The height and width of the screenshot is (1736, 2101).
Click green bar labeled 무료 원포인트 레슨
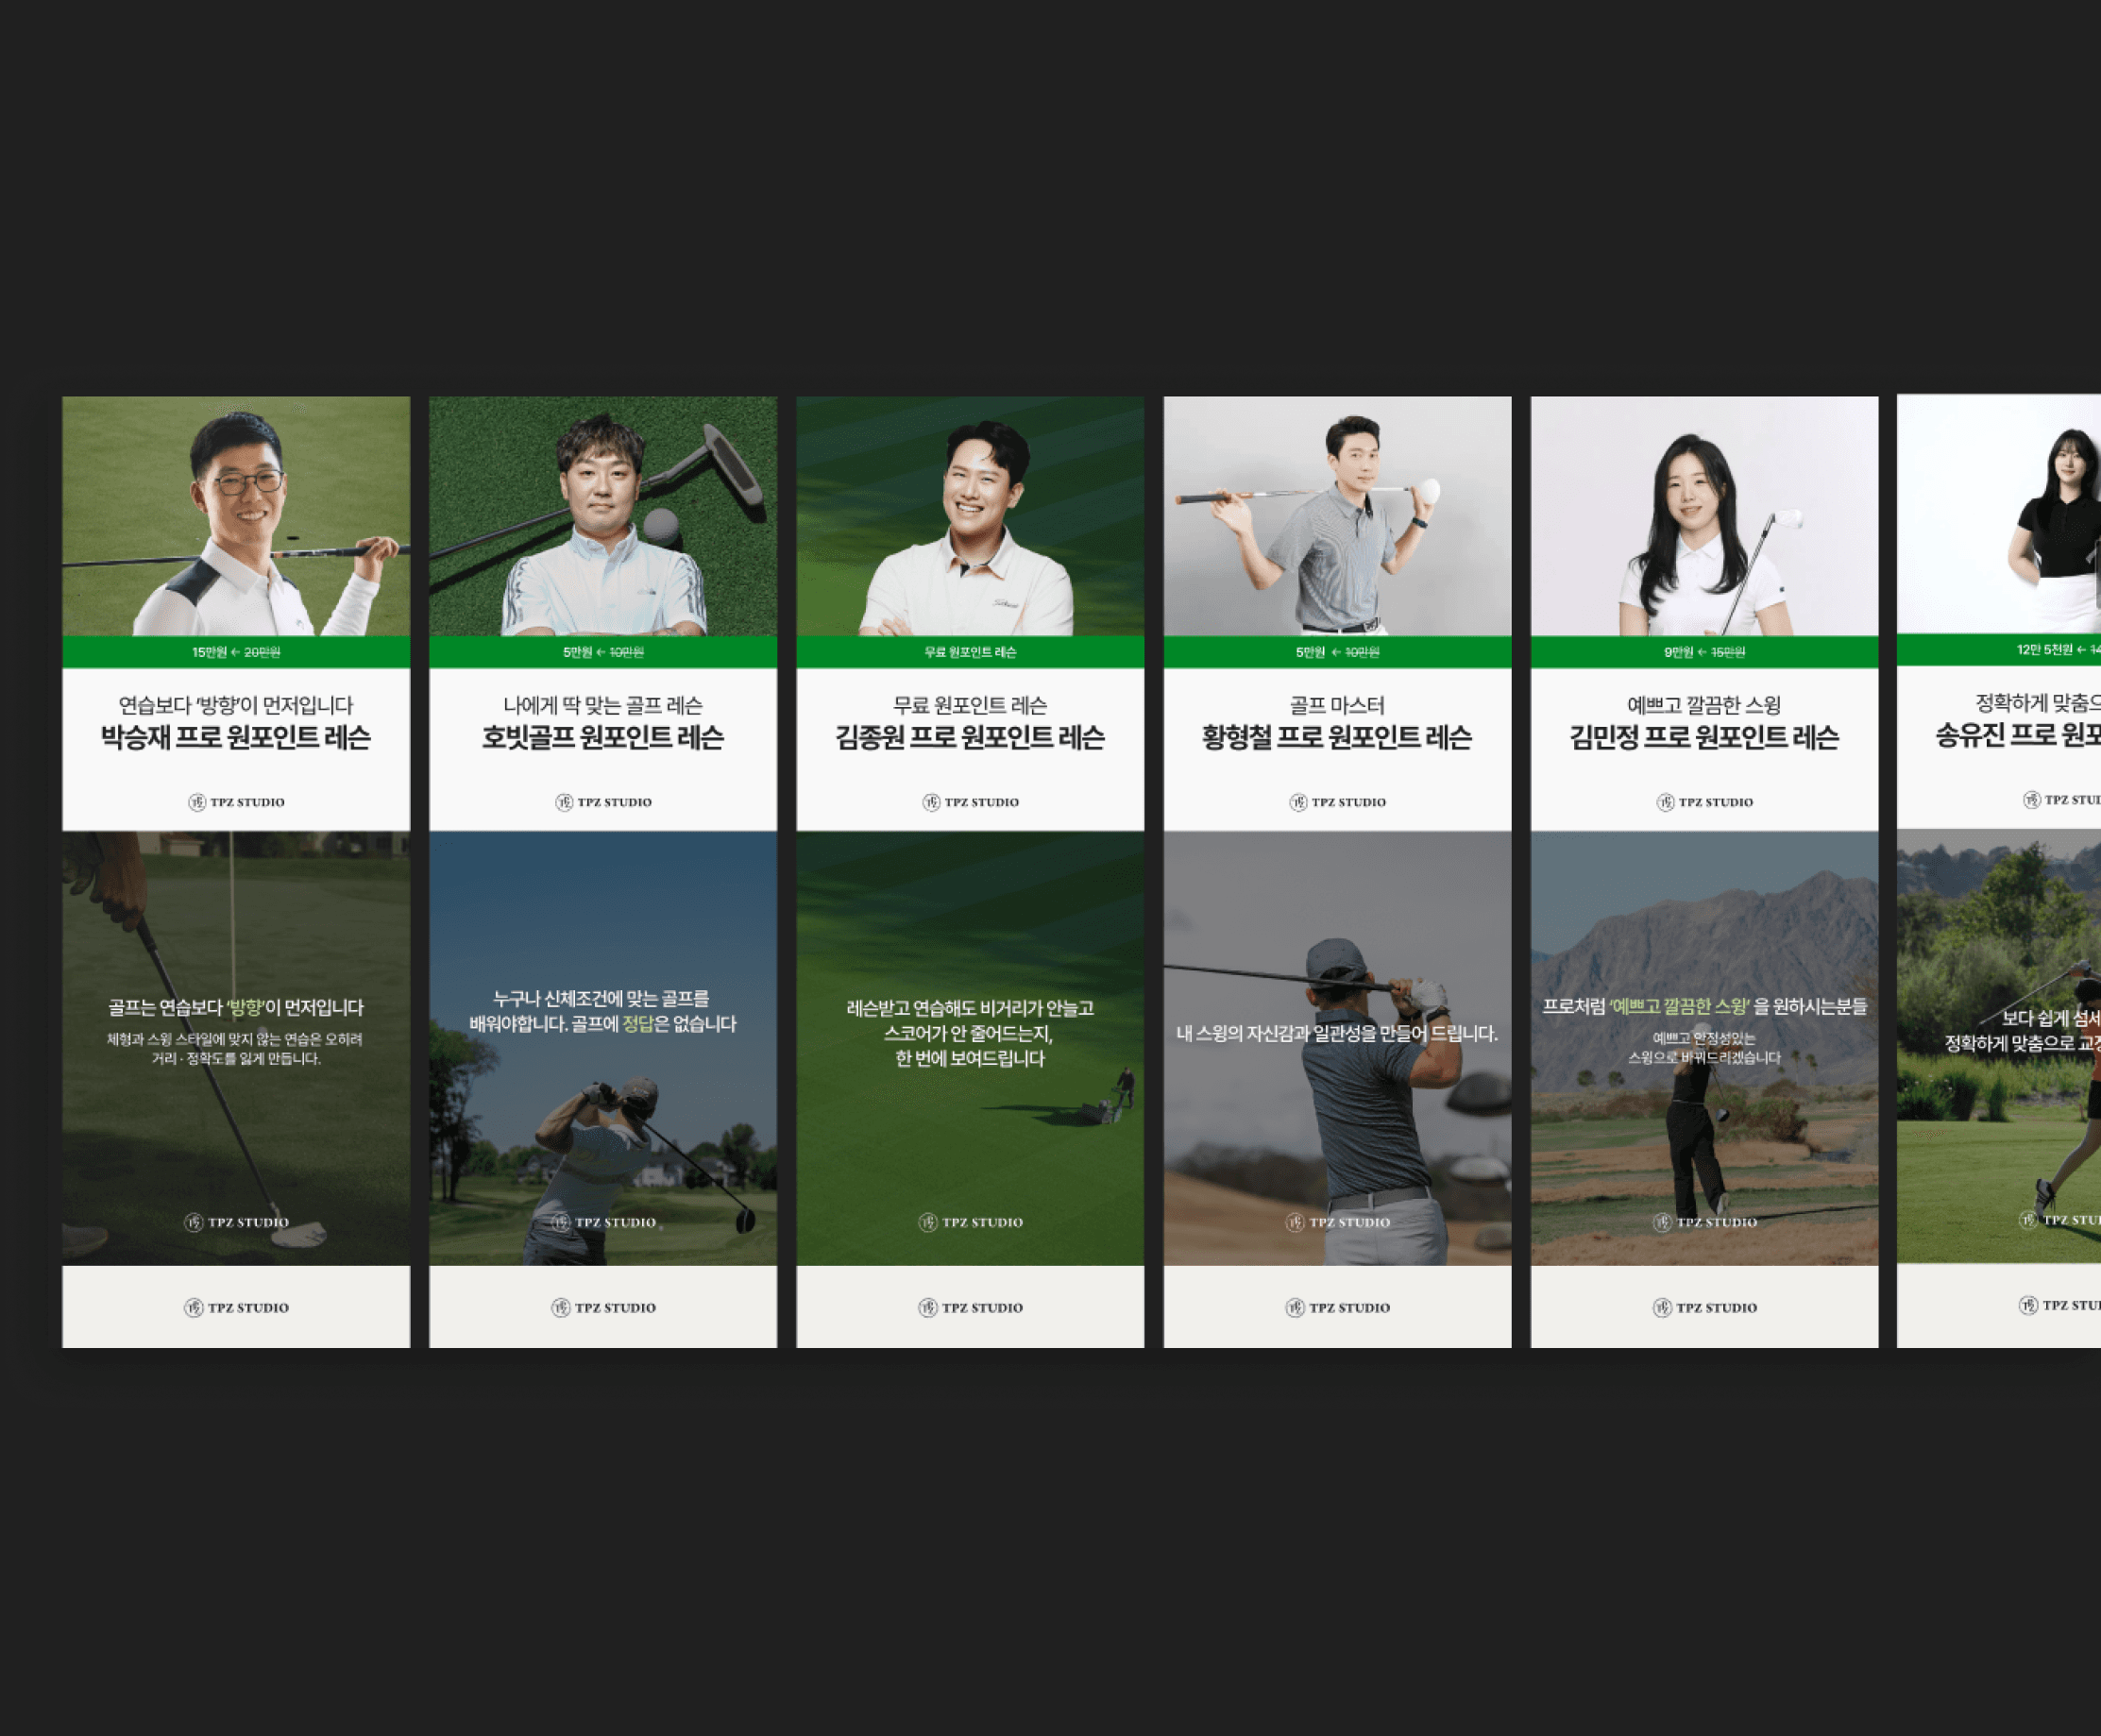pyautogui.click(x=971, y=652)
